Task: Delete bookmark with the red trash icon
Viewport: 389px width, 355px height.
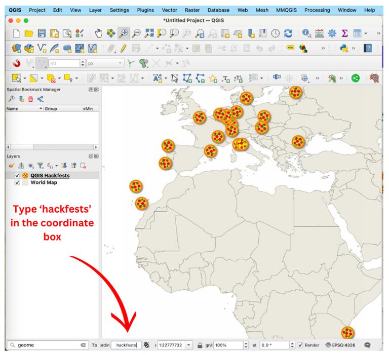Action: [30, 99]
